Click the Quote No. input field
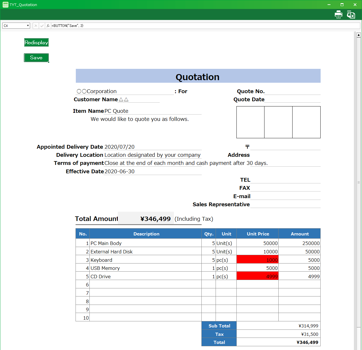Image resolution: width=362 pixels, height=350 pixels. (292, 91)
